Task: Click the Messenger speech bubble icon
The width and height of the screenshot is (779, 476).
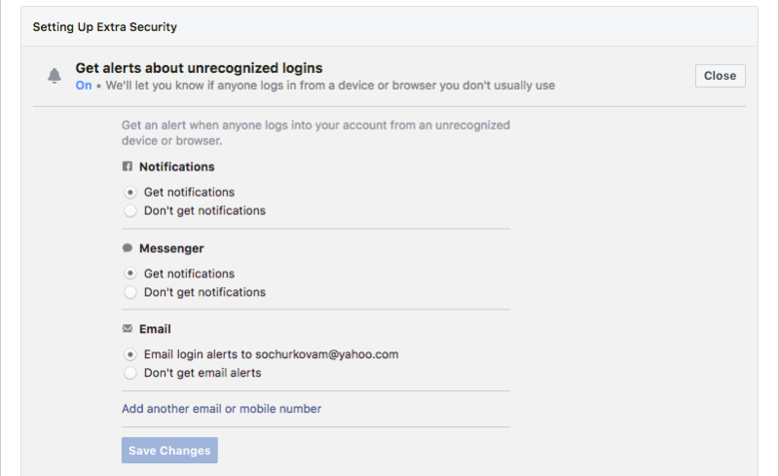Action: [x=128, y=247]
